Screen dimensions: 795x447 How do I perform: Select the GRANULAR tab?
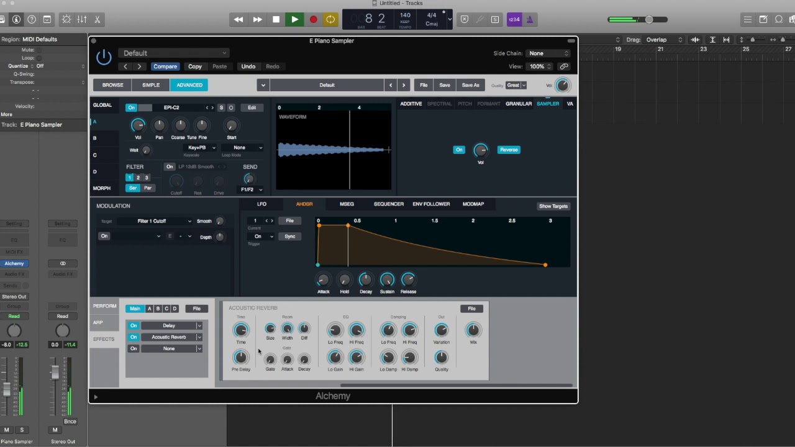[x=519, y=104]
